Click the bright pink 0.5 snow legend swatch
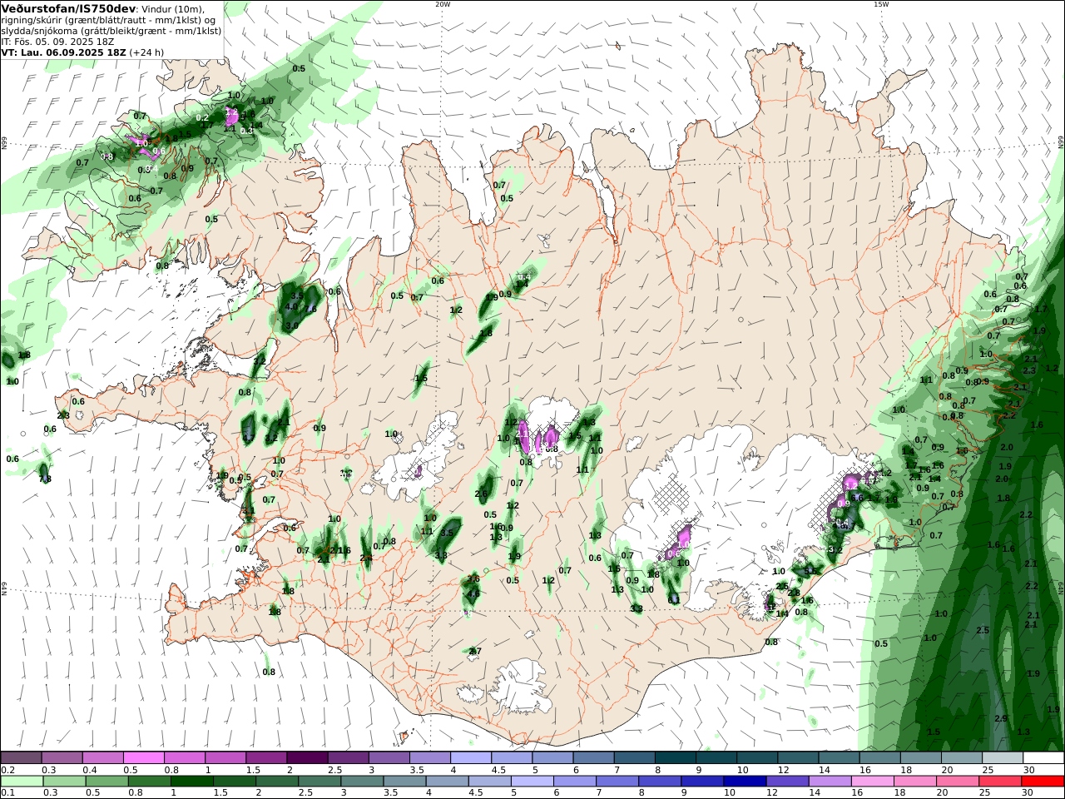The image size is (1065, 799). pos(144,758)
